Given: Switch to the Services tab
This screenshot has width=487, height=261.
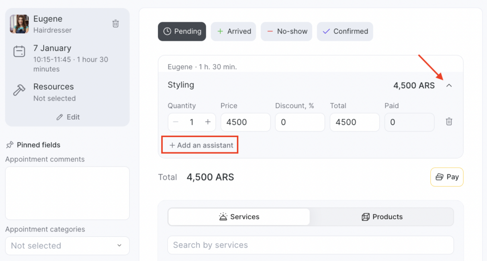Looking at the screenshot, I should (x=239, y=217).
